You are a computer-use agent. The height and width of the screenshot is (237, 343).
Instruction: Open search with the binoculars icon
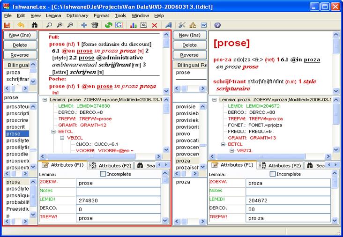(x=34, y=25)
